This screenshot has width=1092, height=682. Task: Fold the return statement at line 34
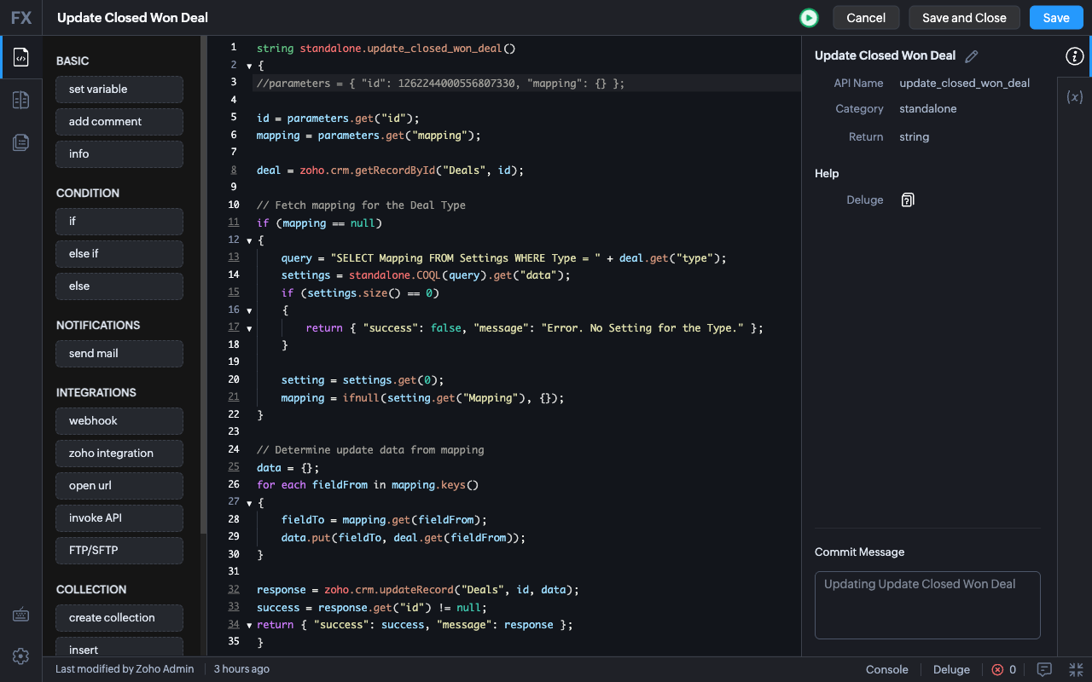(x=249, y=625)
